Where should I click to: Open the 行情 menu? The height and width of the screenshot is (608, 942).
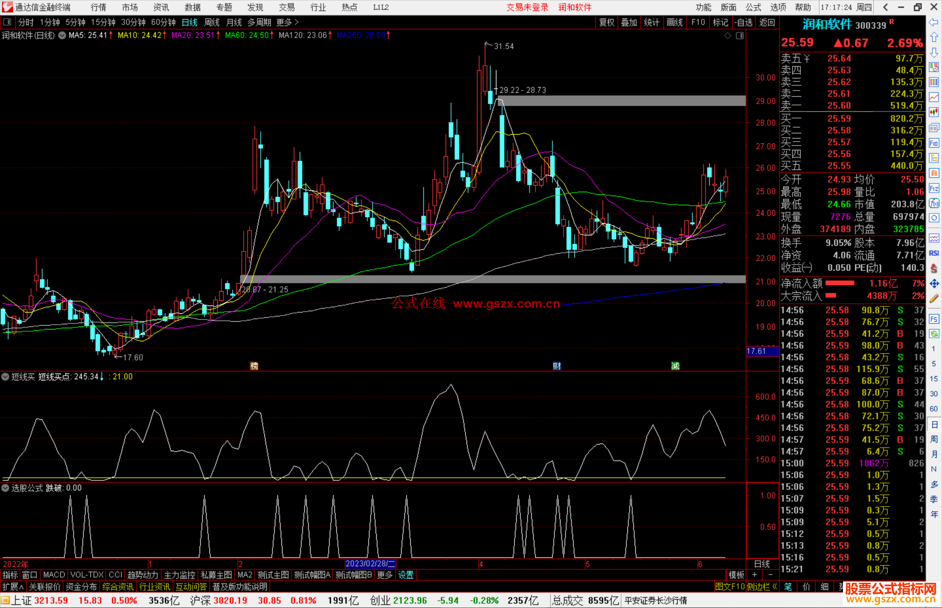(98, 7)
